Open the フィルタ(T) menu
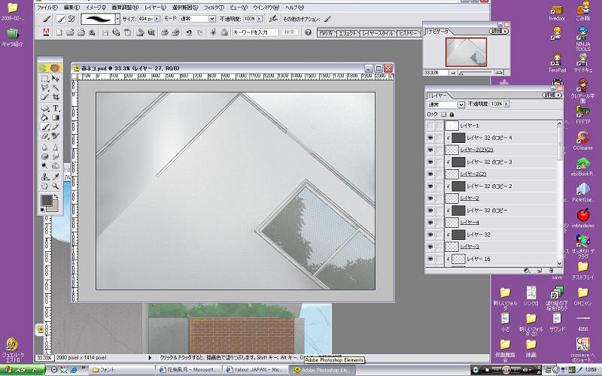The image size is (602, 376). click(x=214, y=8)
